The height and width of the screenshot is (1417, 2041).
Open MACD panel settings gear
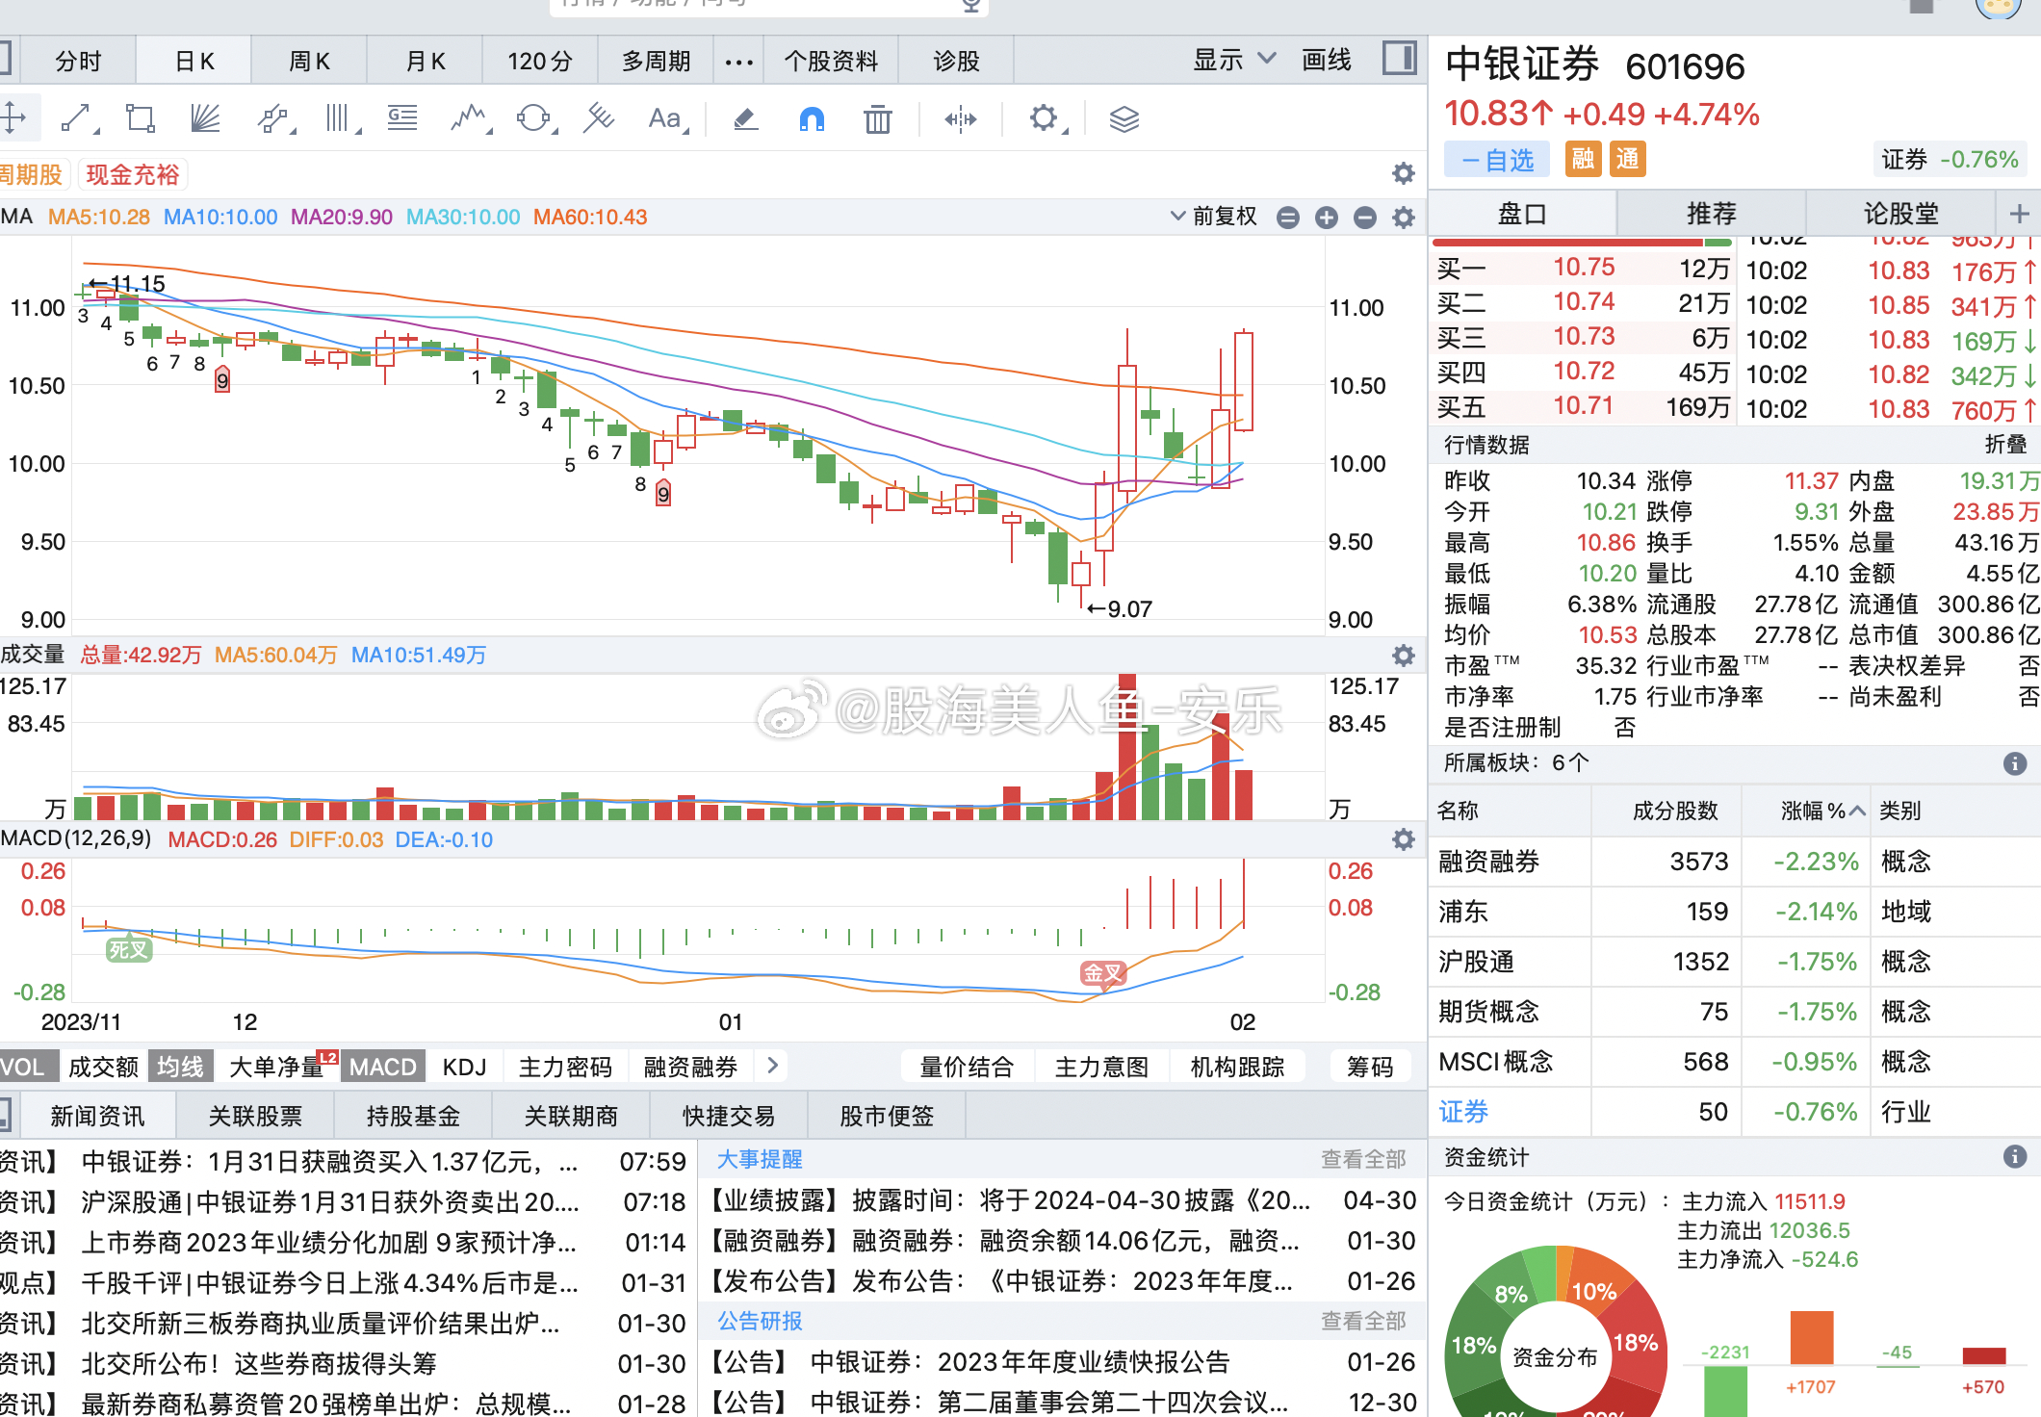[x=1404, y=839]
